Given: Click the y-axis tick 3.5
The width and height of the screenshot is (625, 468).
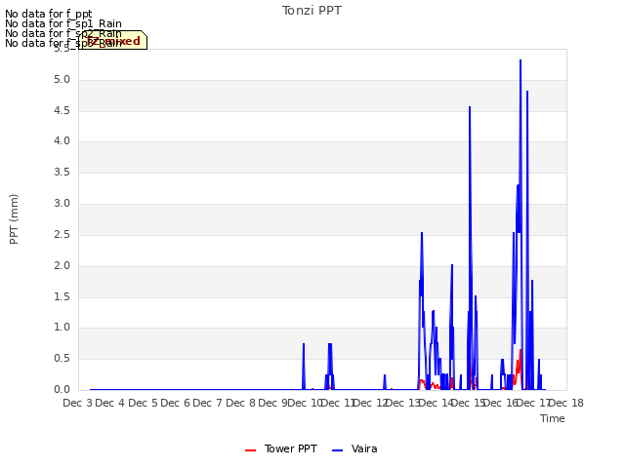Looking at the screenshot, I should (62, 173).
